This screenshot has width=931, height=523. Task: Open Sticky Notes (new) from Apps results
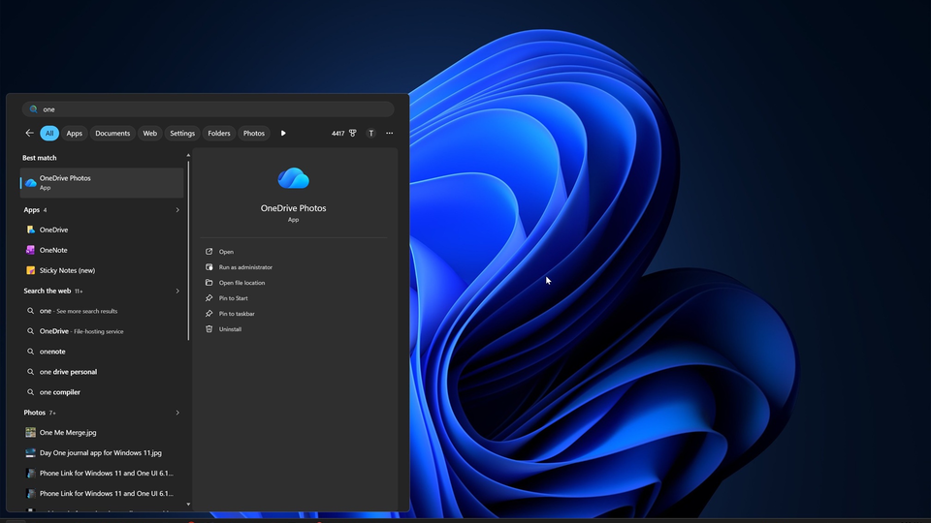[x=102, y=270]
